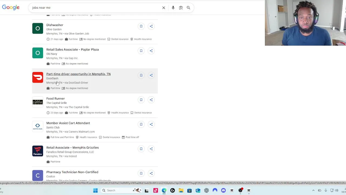Bookmark the Retail Associate Memphis Grizzlies job
Screen dimensions: 346x195
141,149
